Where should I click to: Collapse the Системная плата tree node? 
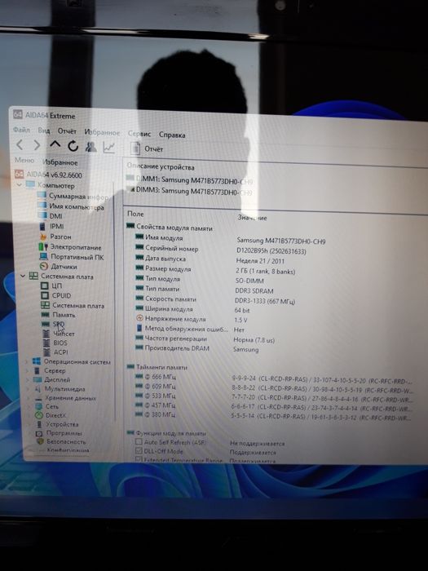[23, 276]
